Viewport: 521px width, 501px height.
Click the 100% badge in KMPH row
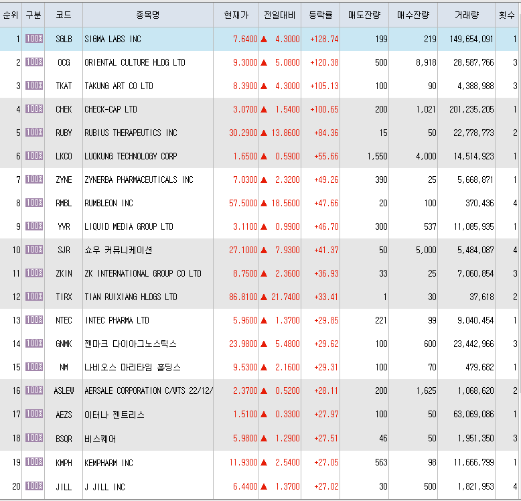(x=34, y=461)
